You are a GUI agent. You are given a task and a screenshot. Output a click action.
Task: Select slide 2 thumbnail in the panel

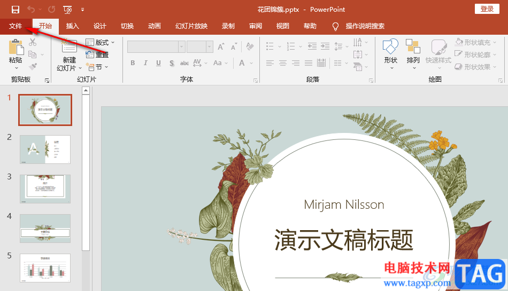pos(45,150)
